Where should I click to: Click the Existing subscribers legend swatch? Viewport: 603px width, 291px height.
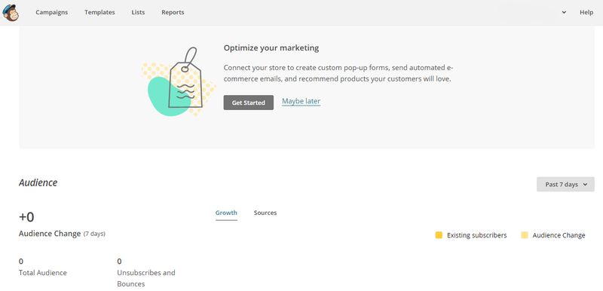(439, 235)
